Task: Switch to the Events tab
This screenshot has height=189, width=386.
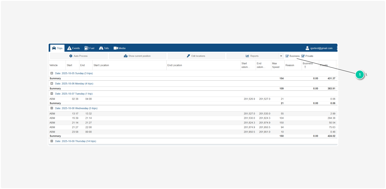Action: (74, 48)
